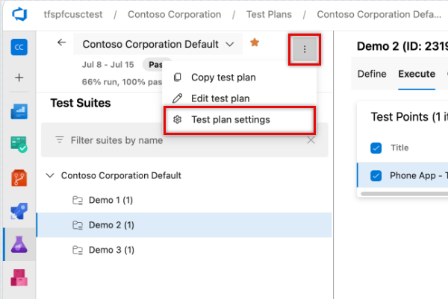Click the back arrow

(x=61, y=43)
